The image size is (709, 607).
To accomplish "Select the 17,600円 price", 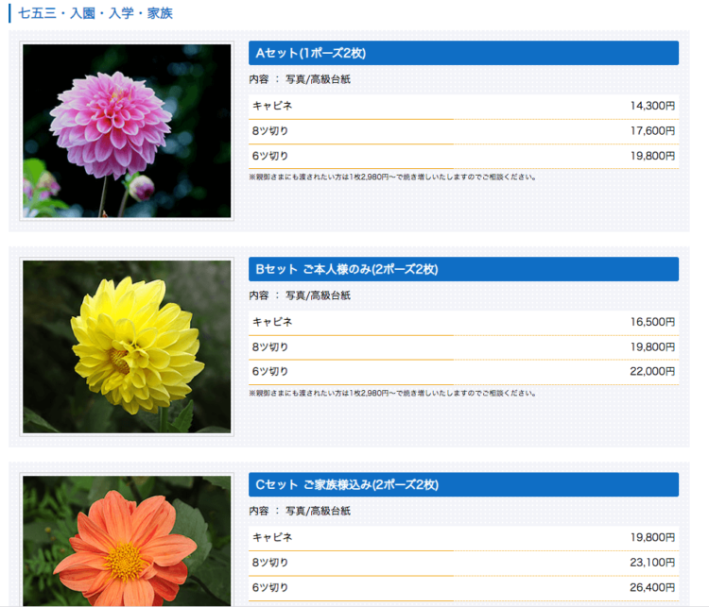I will (652, 131).
